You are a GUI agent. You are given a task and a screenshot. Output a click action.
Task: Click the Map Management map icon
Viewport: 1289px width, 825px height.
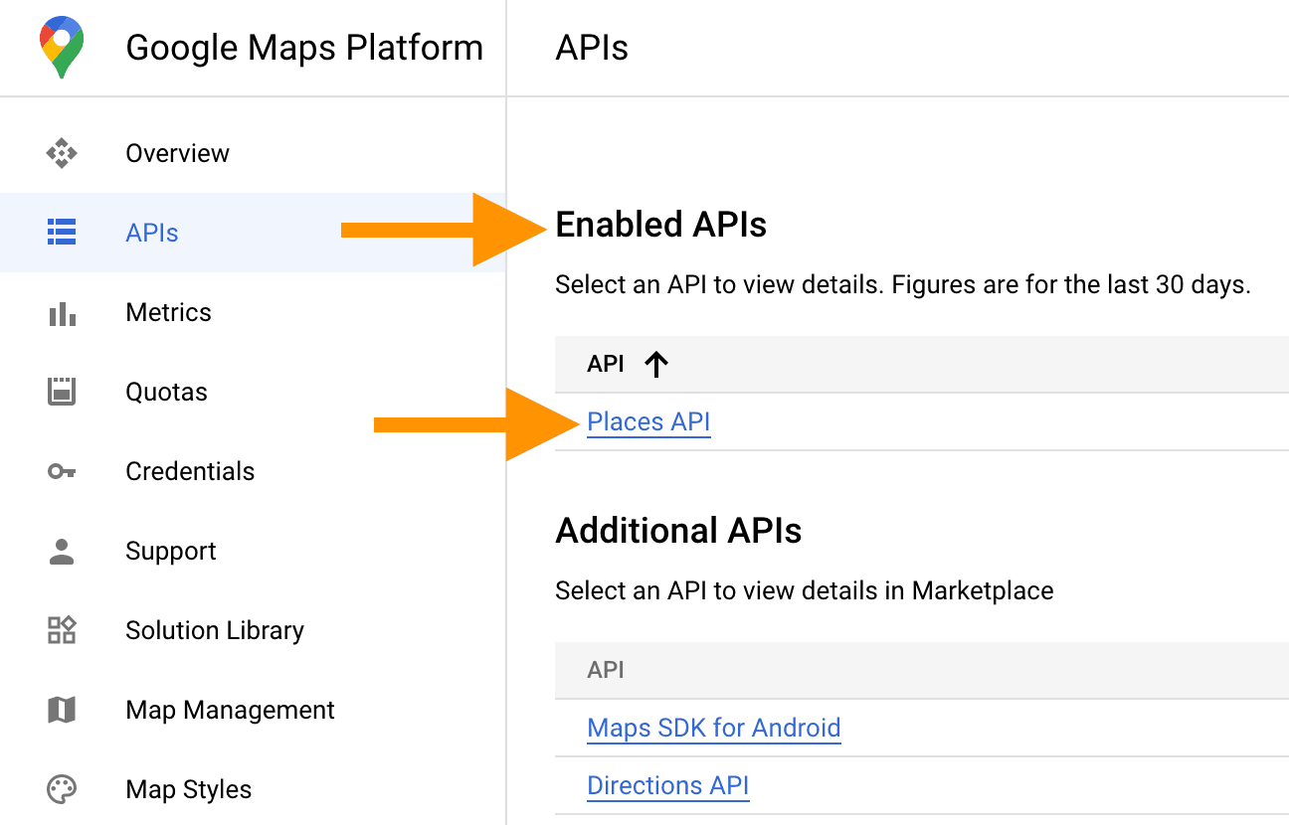[62, 710]
